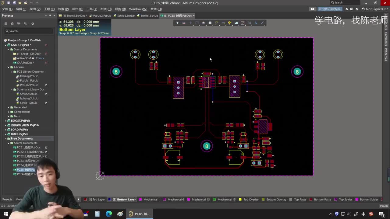Select the Top Layer tab
The image size is (390, 219).
click(x=97, y=200)
